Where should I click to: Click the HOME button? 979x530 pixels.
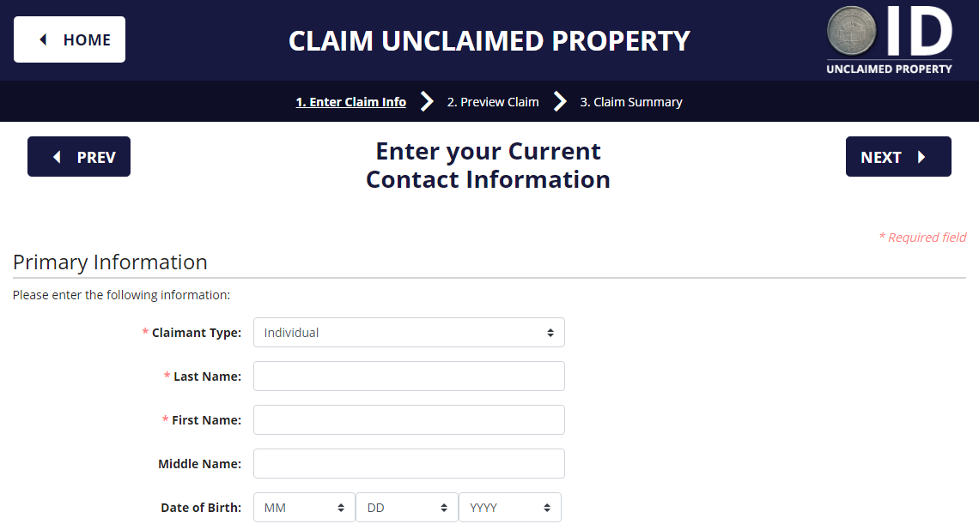click(x=70, y=39)
